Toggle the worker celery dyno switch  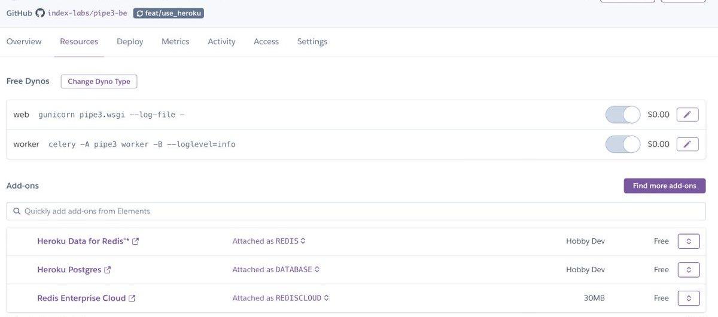coord(622,144)
